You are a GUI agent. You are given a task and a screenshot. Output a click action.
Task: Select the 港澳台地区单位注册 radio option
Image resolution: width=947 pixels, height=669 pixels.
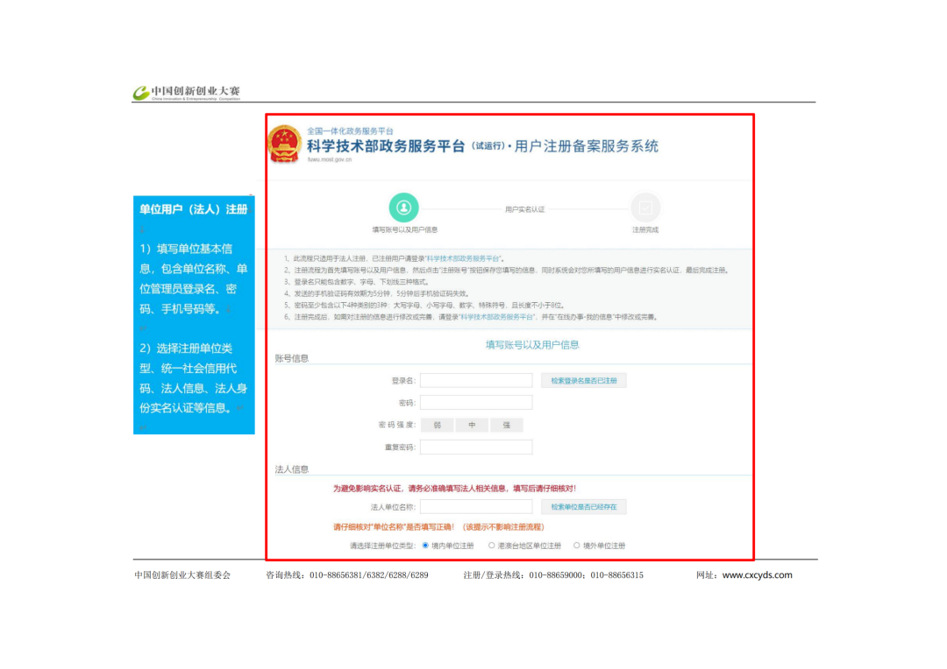tap(491, 545)
